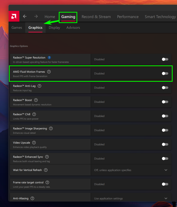Click 'Enhances video playback quality' text
Viewport: 177px width, 207px height.
30,147
